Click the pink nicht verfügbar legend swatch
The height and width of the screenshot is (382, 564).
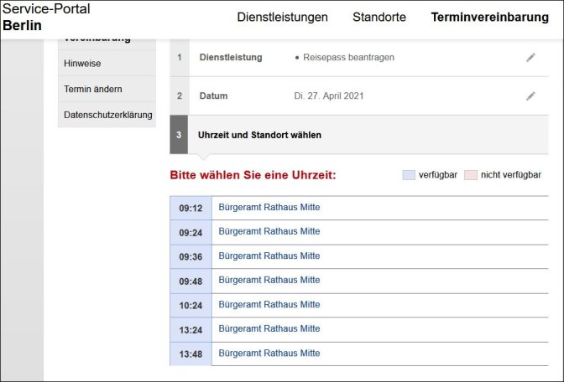point(471,175)
